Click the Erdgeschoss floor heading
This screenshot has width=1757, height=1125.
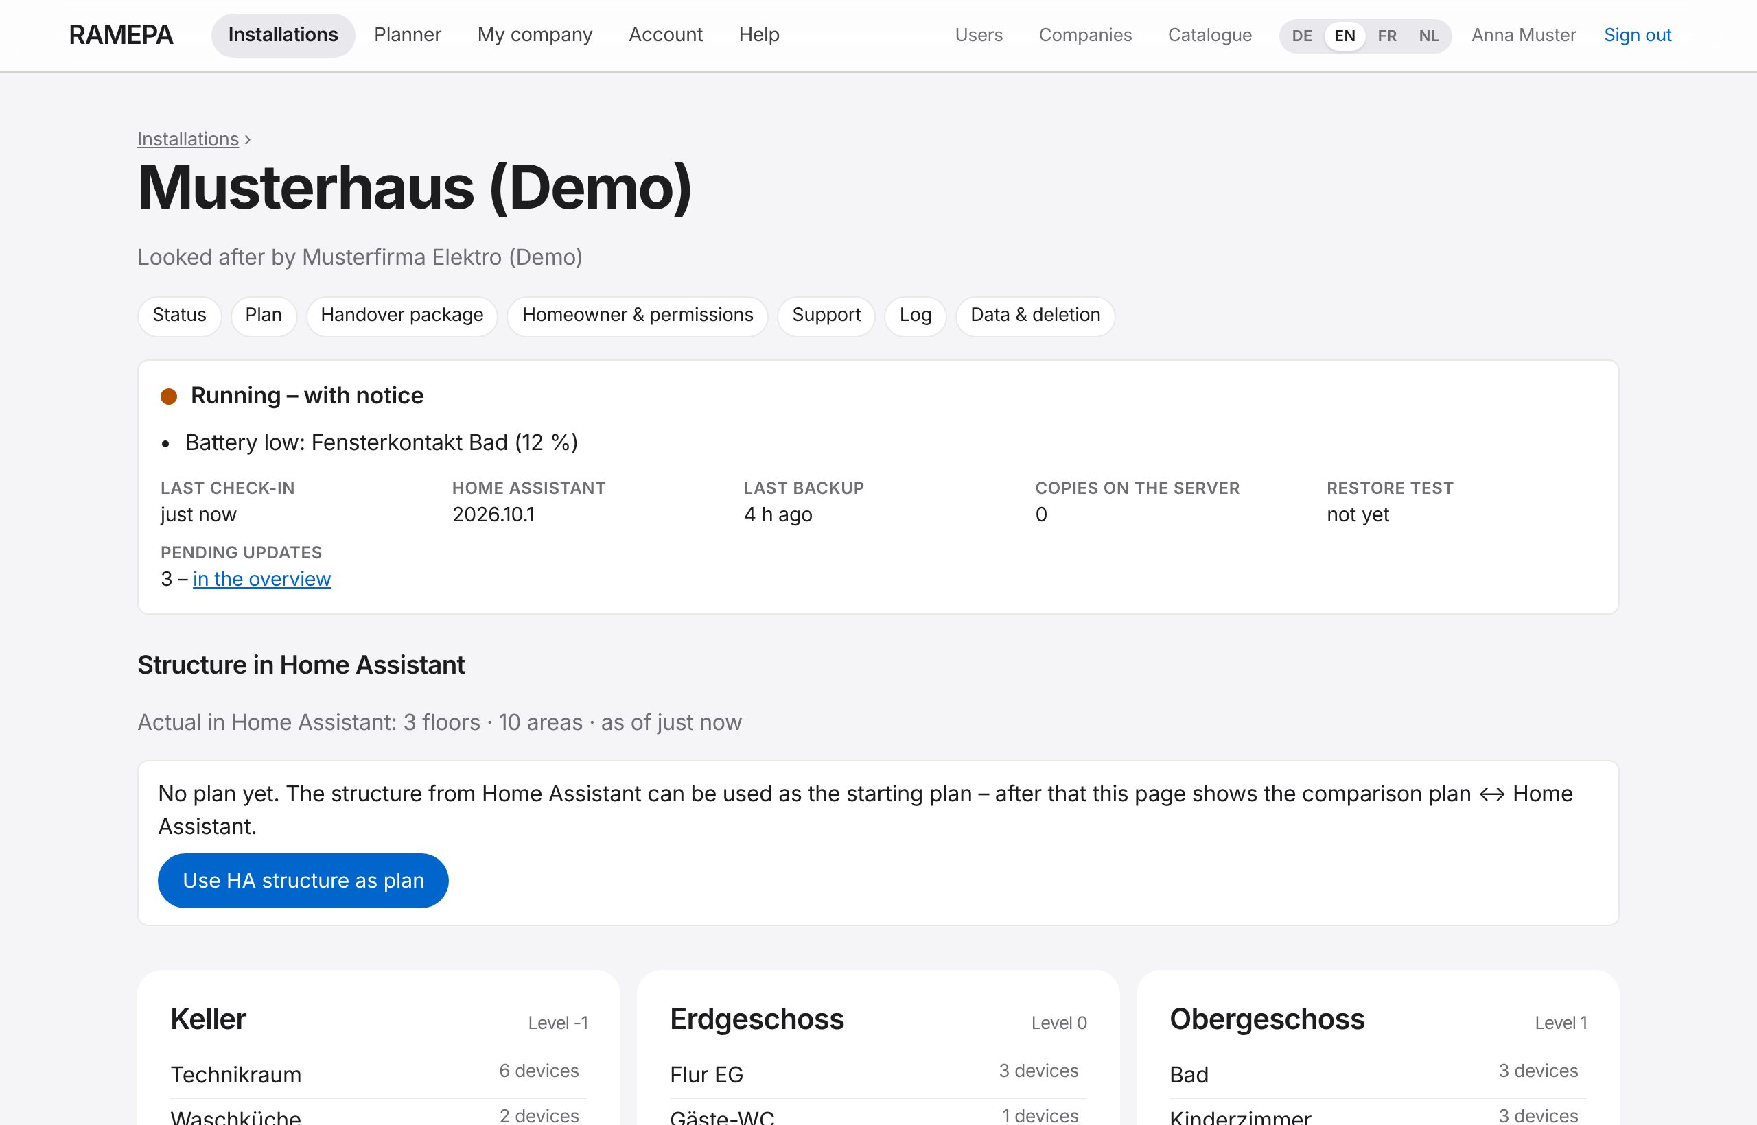(756, 1019)
